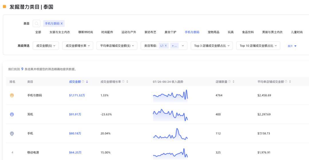
Task: Open the 手机 category row name
Action: 30,133
